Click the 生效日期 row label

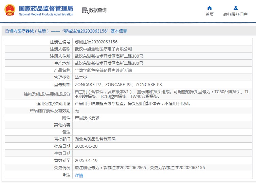pyautogui.click(x=62, y=153)
